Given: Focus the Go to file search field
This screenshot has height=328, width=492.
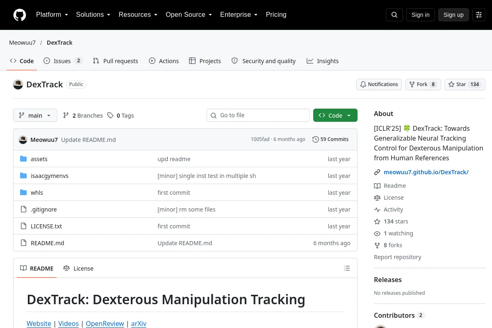Looking at the screenshot, I should tap(258, 116).
